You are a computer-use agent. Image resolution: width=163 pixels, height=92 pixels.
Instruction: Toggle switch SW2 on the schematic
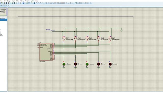click(x=76, y=39)
